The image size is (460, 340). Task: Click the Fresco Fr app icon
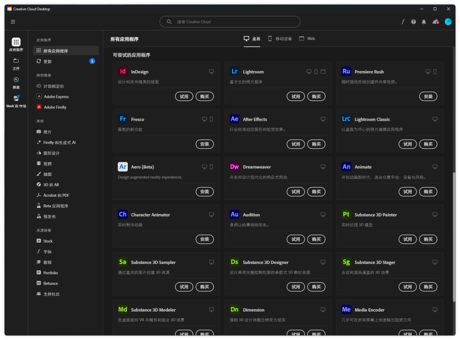click(123, 119)
